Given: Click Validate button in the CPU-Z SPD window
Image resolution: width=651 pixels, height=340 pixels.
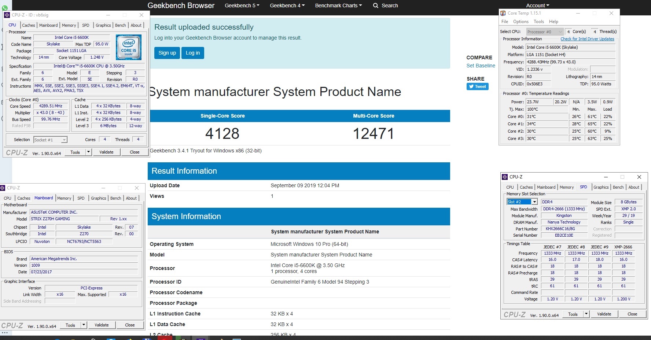Looking at the screenshot, I should click(604, 314).
